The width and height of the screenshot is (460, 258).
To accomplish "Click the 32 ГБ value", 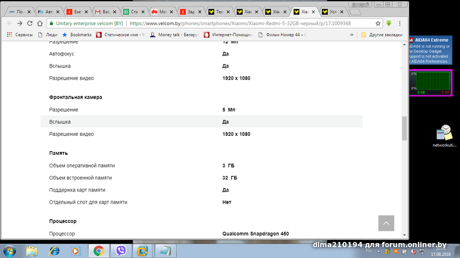I will (229, 178).
